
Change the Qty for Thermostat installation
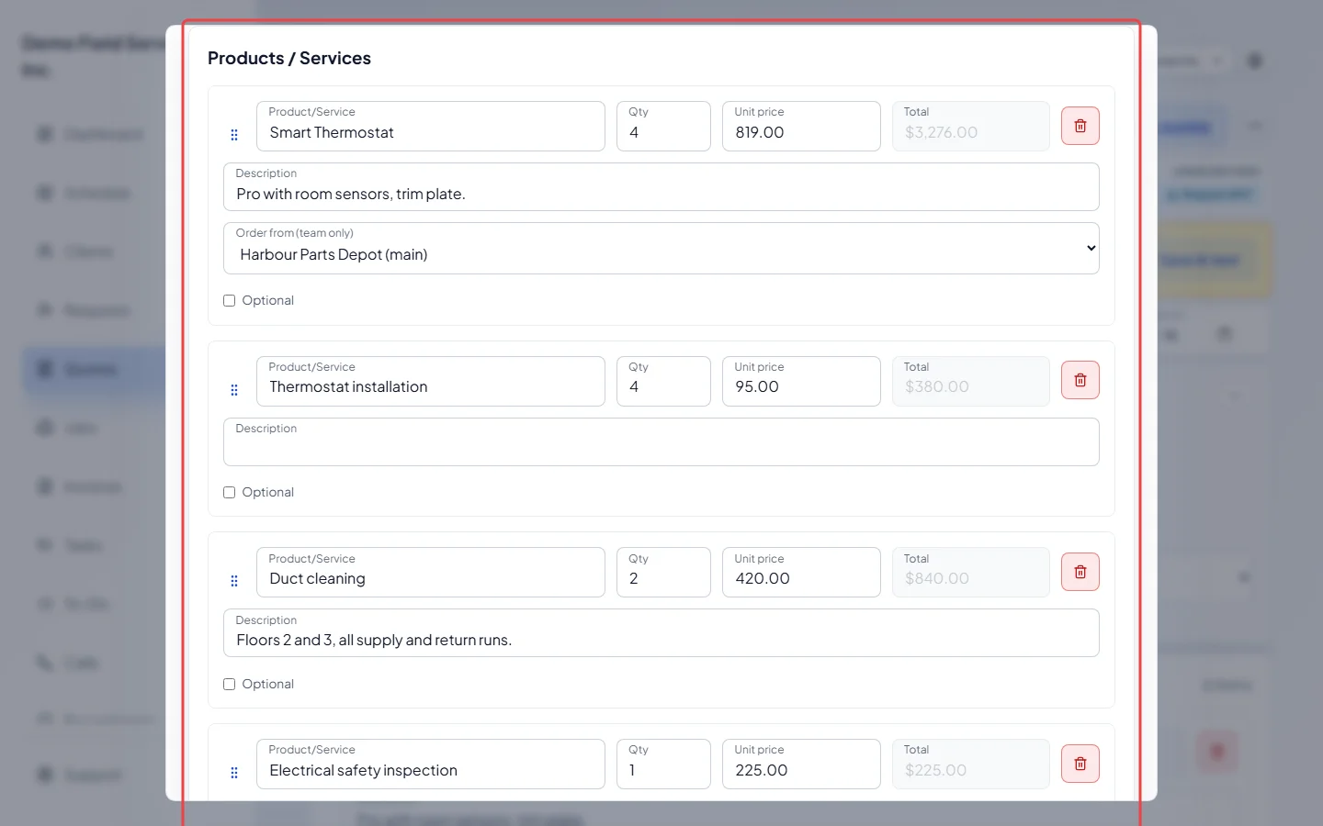663,381
